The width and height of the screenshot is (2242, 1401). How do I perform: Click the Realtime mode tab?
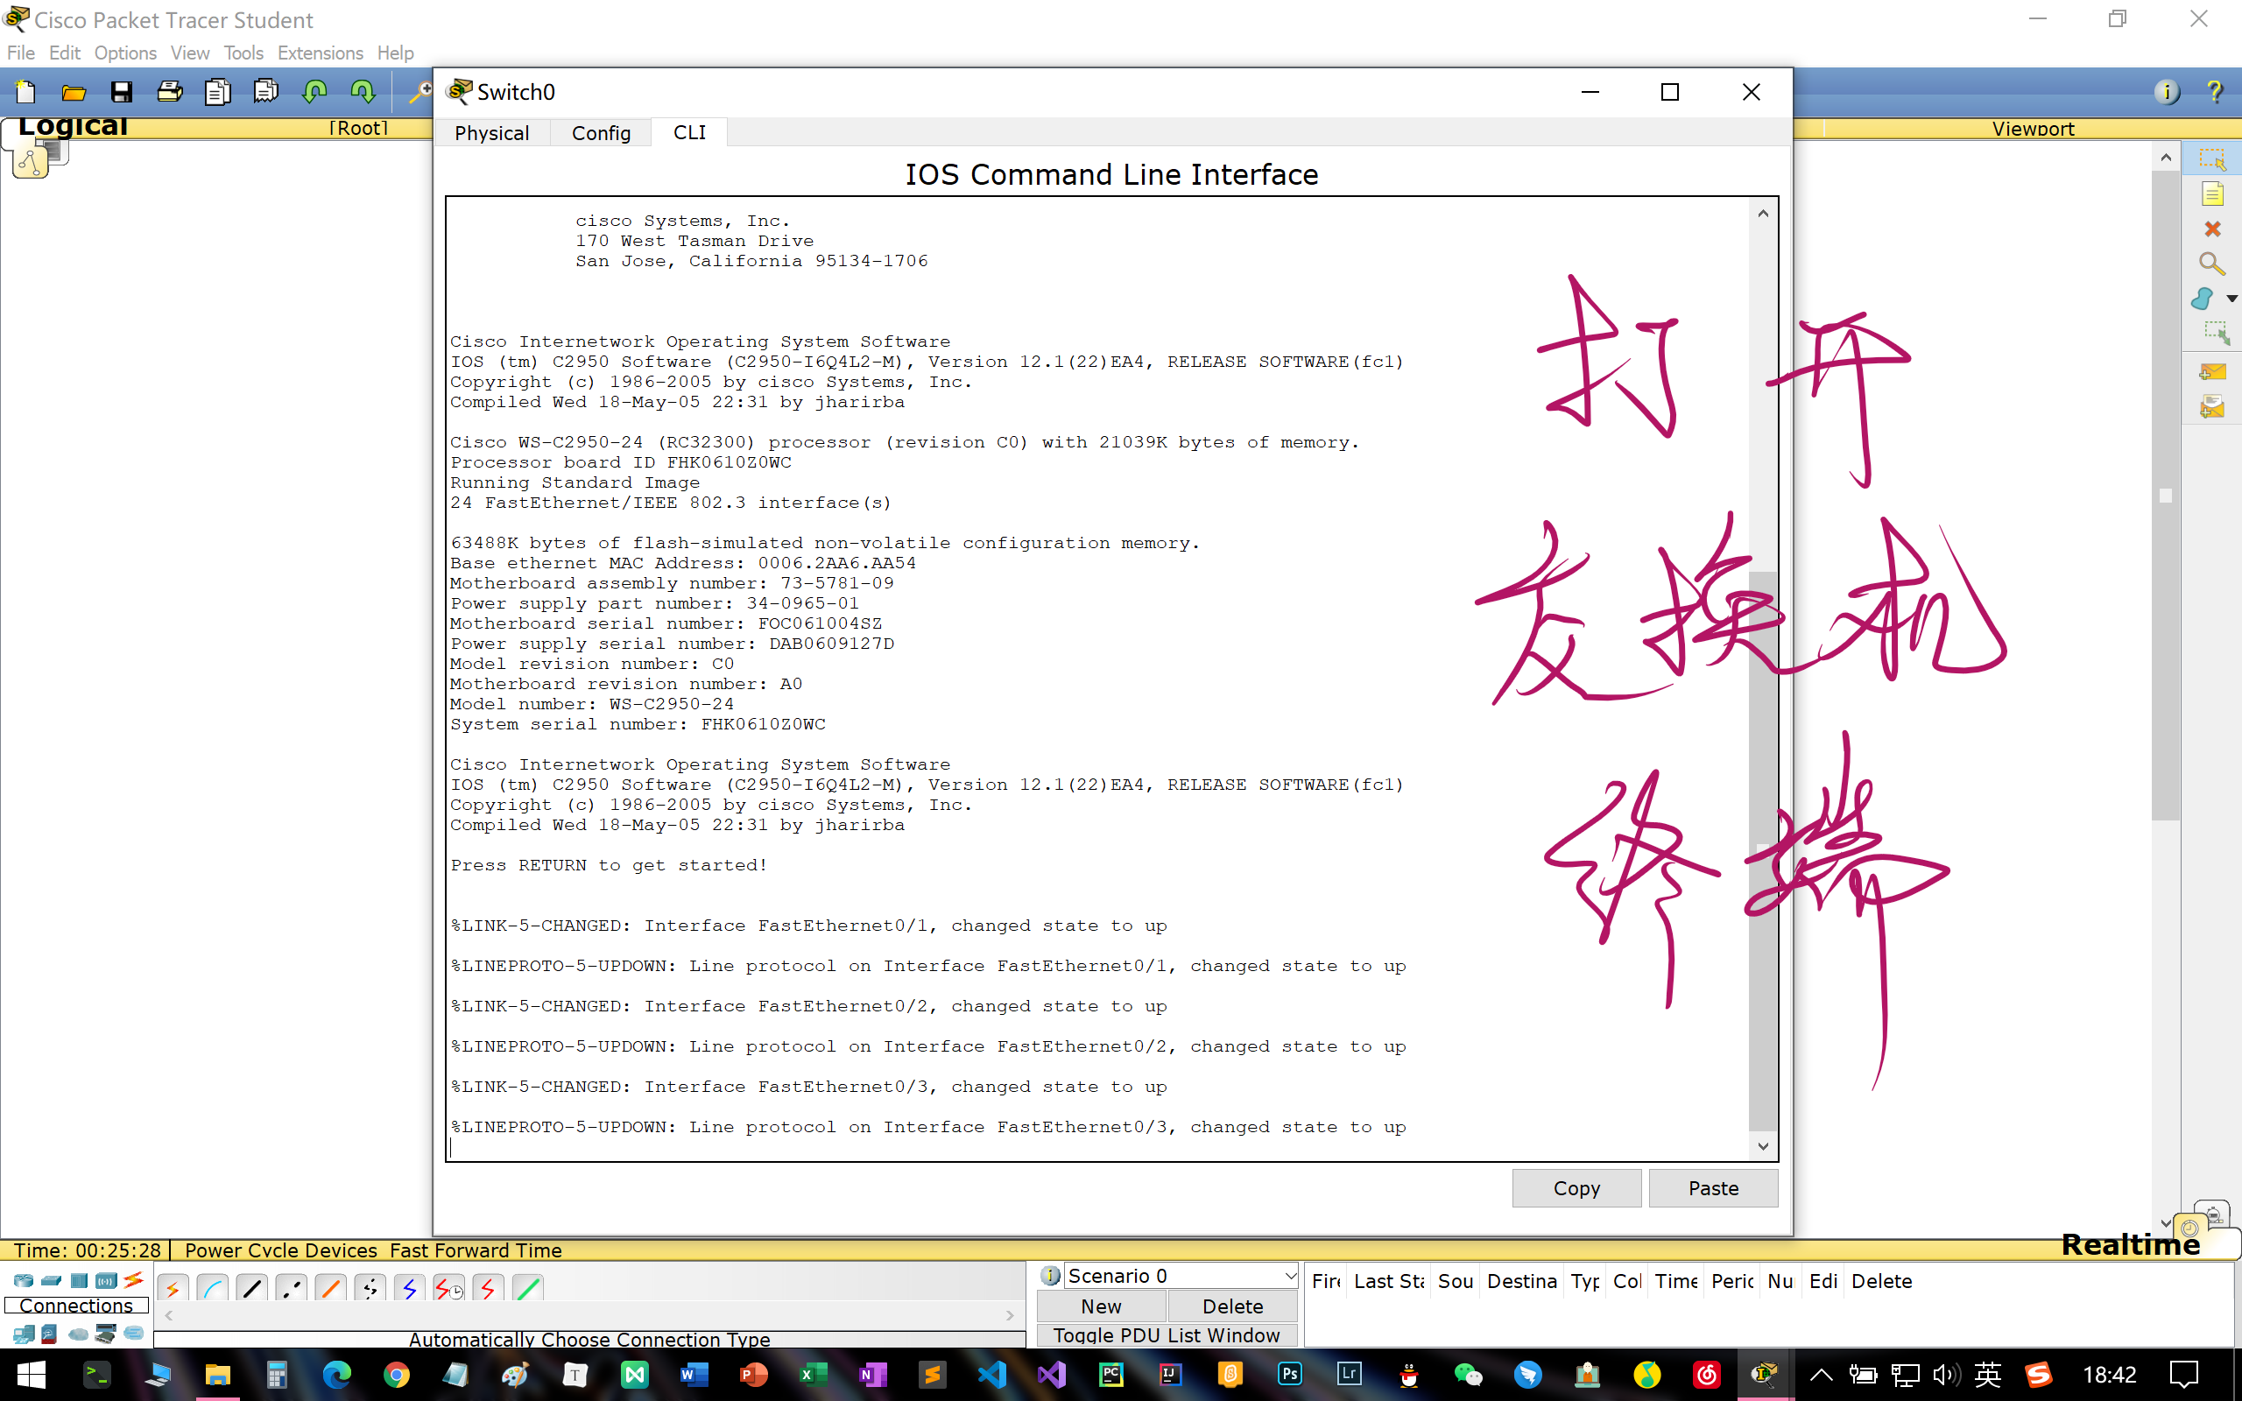pyautogui.click(x=2130, y=1244)
